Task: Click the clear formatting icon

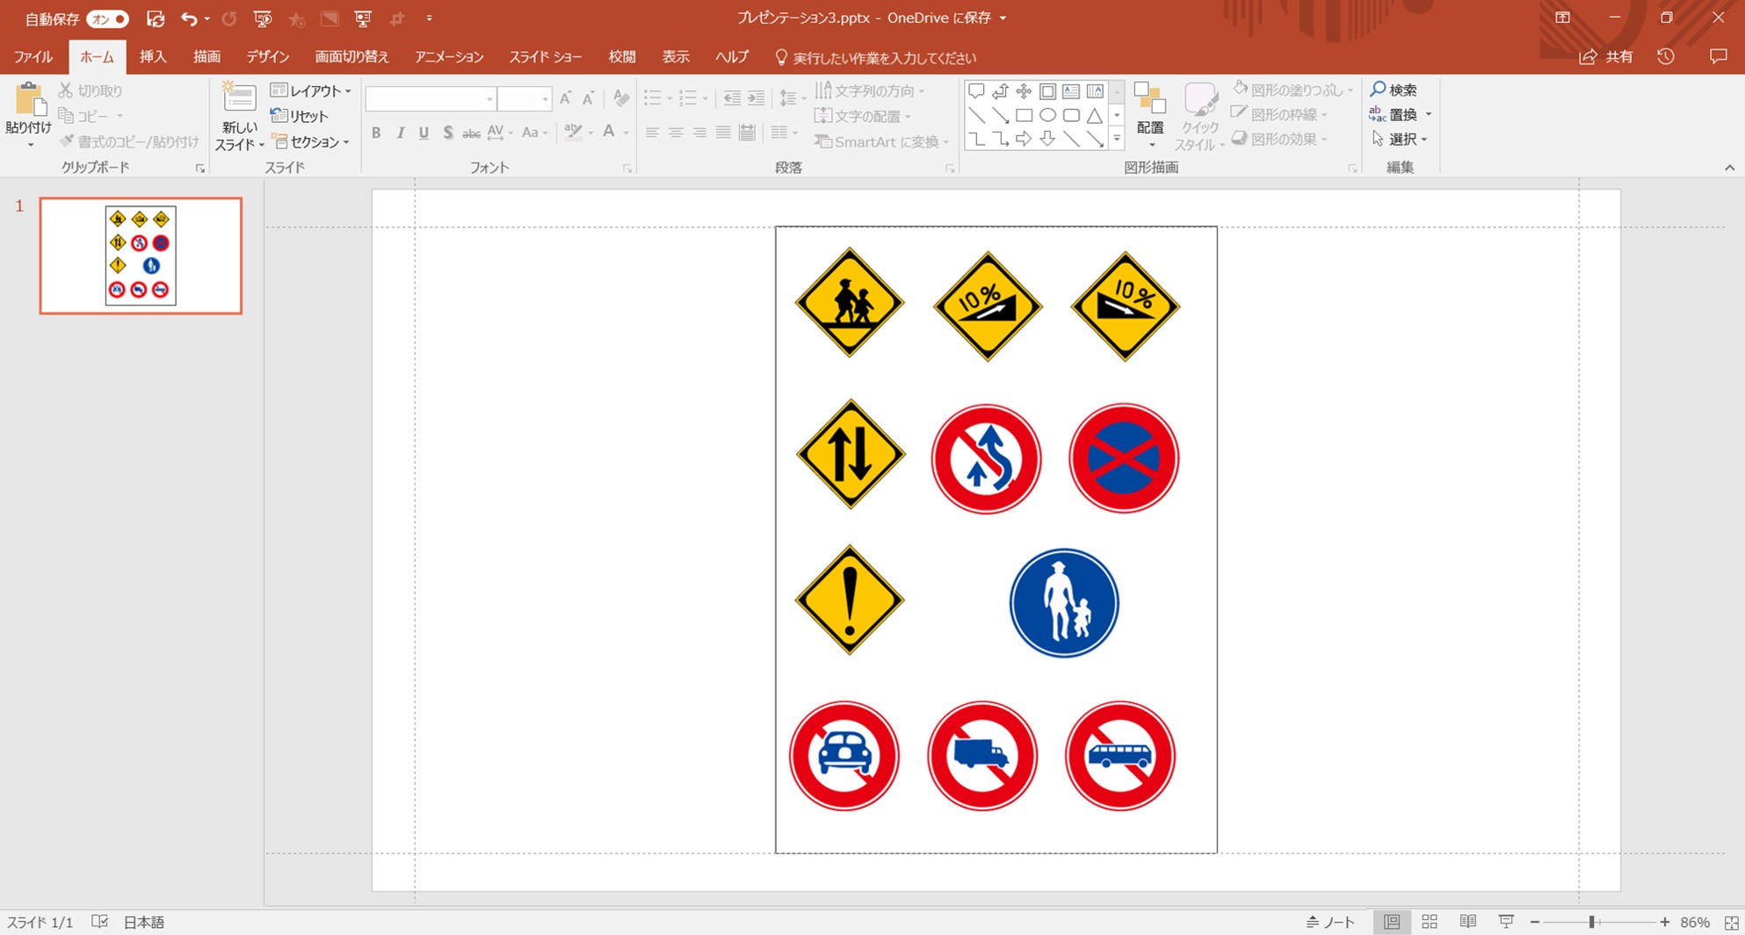Action: click(621, 98)
